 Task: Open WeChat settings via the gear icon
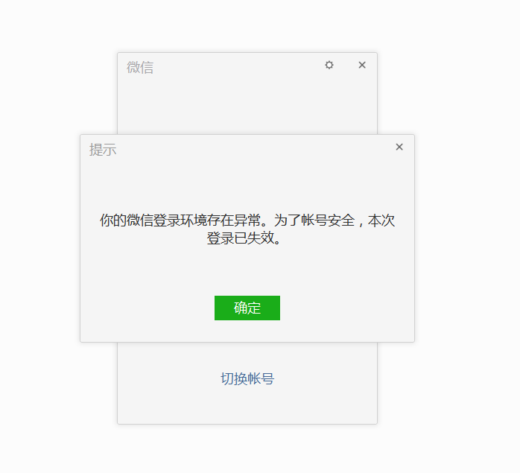pos(329,65)
